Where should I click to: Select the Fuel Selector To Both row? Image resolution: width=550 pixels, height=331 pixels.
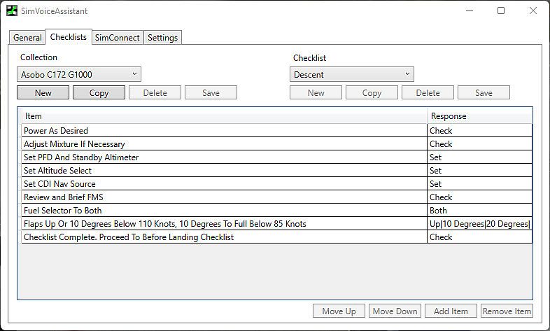pyautogui.click(x=64, y=211)
